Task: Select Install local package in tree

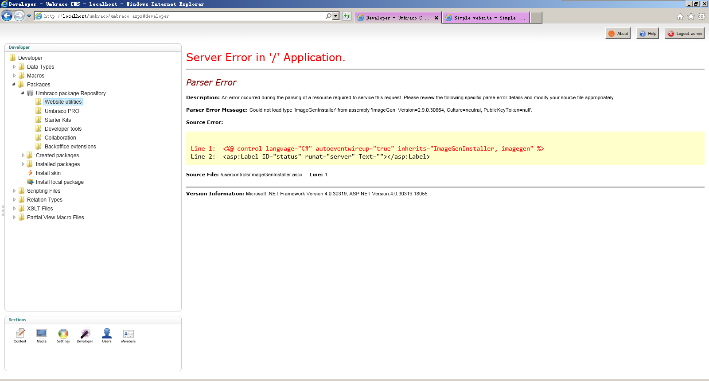Action: pyautogui.click(x=59, y=182)
